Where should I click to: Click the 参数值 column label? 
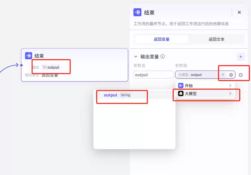click(181, 65)
